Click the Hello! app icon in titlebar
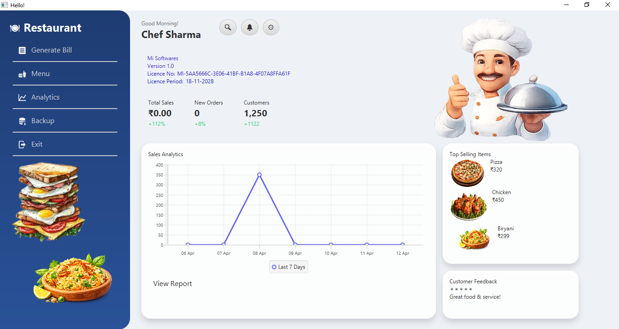 coord(5,5)
